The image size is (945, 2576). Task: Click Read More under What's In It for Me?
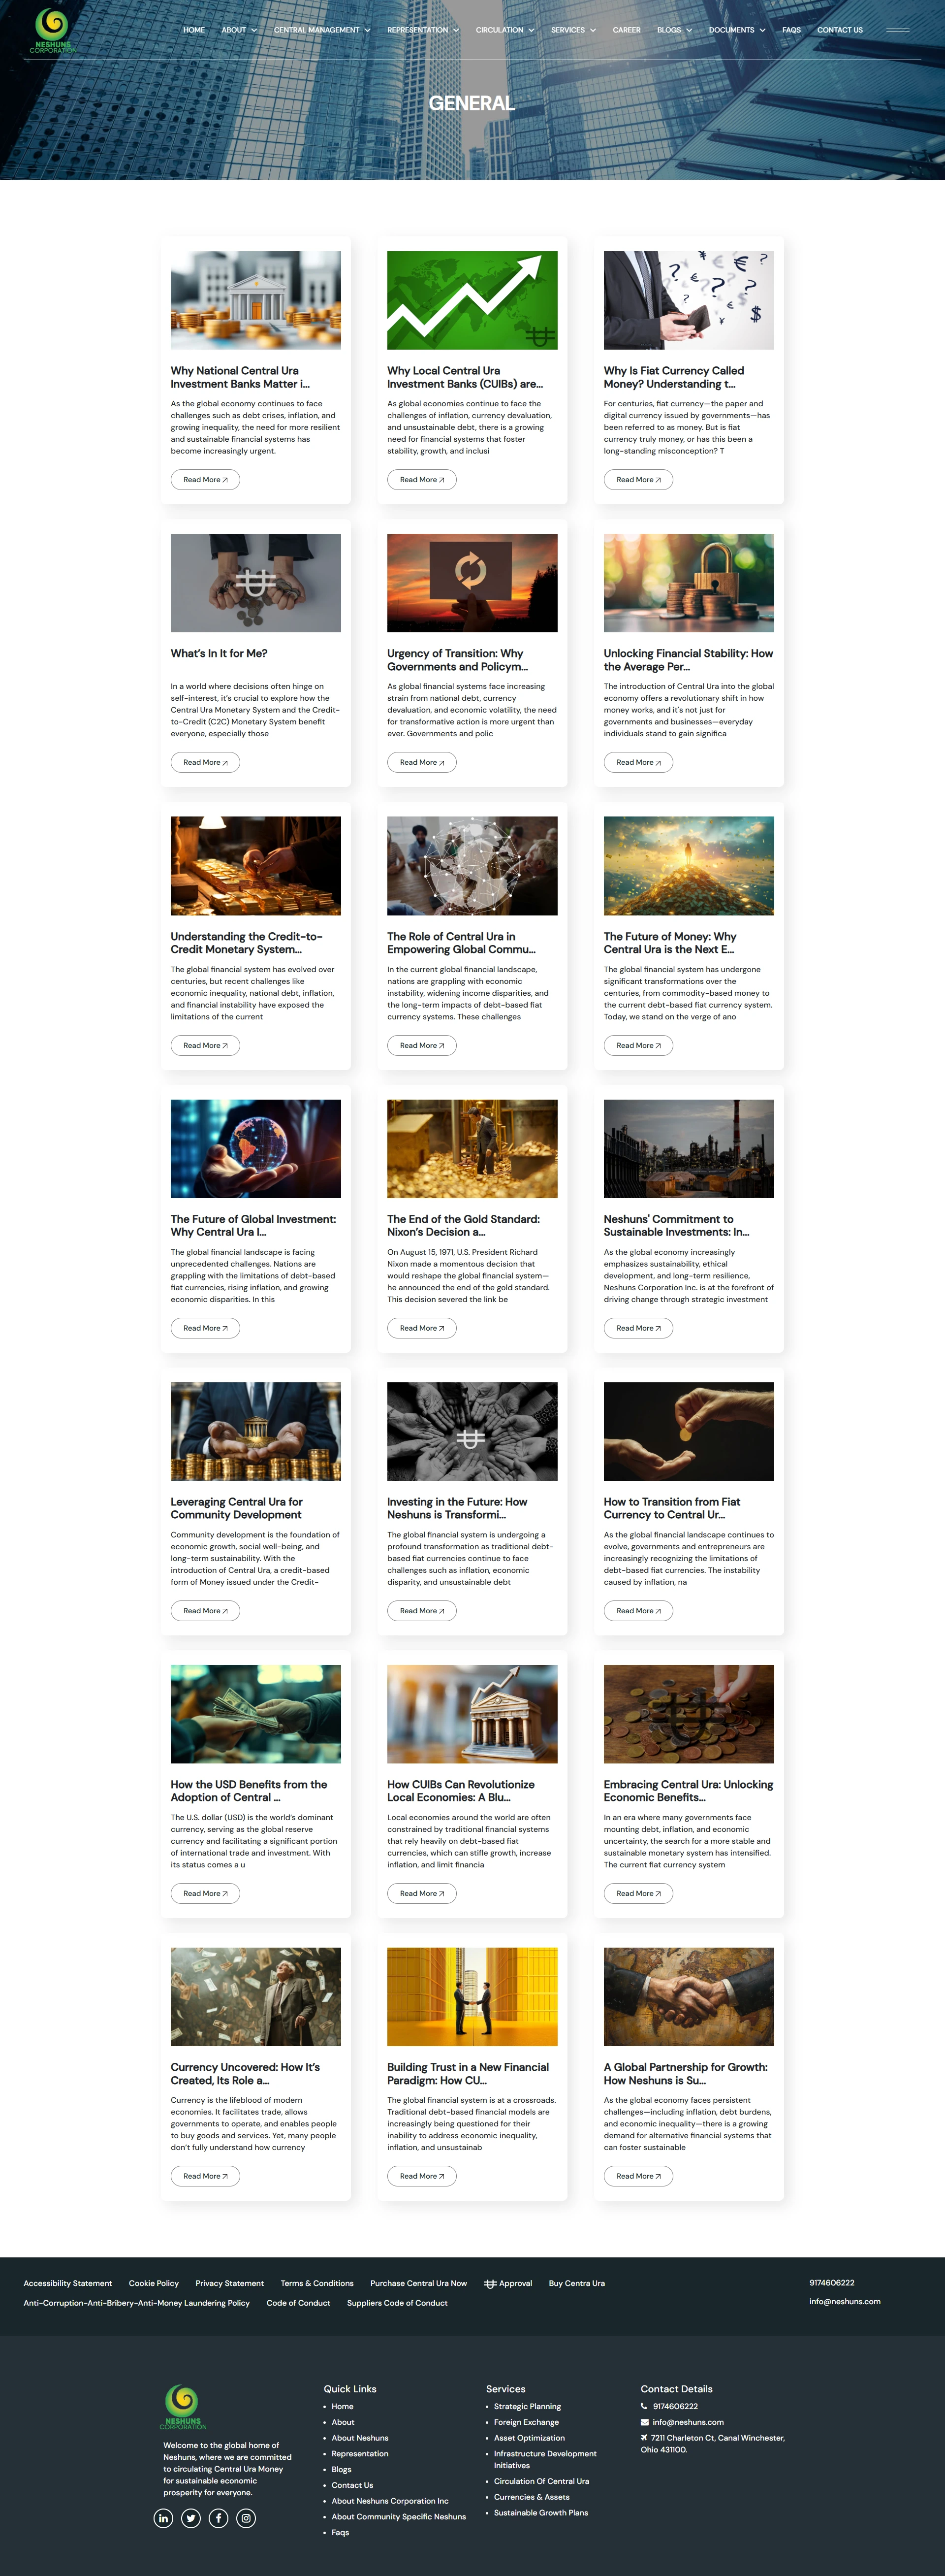205,762
